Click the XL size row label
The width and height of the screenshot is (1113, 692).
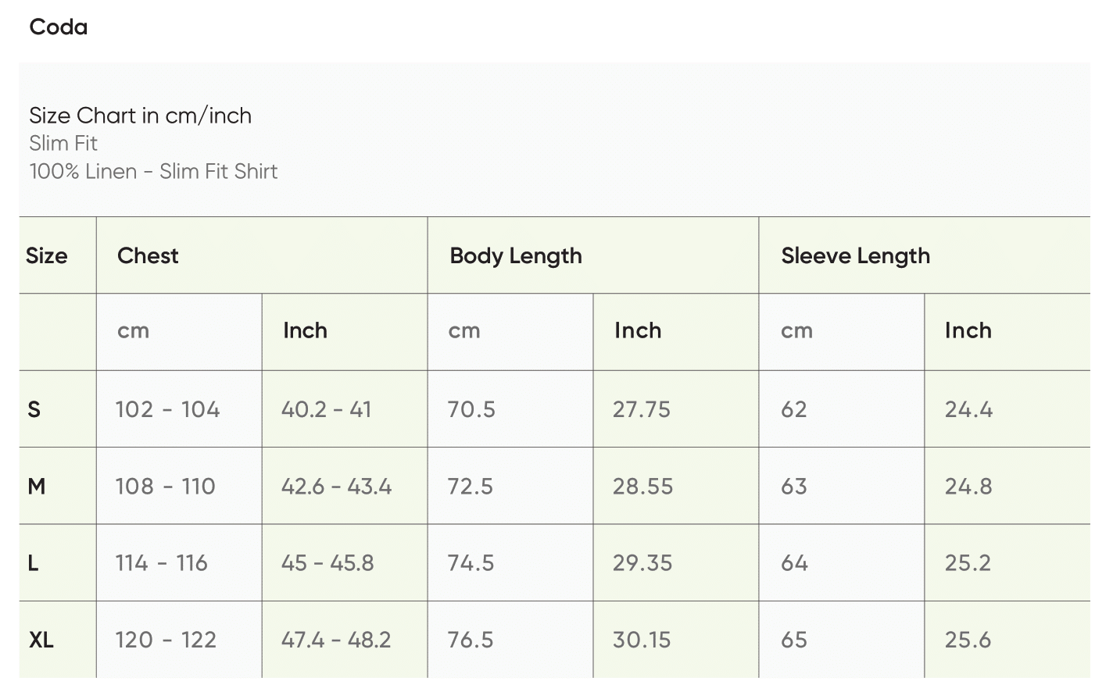(x=41, y=640)
